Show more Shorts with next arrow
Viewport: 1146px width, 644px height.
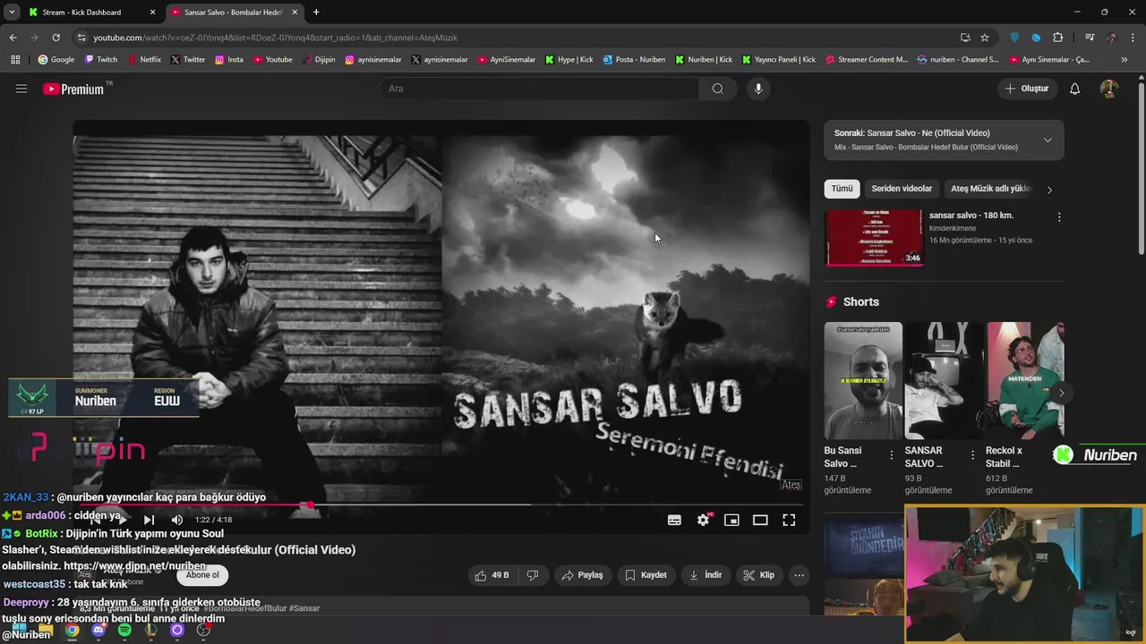pyautogui.click(x=1061, y=393)
